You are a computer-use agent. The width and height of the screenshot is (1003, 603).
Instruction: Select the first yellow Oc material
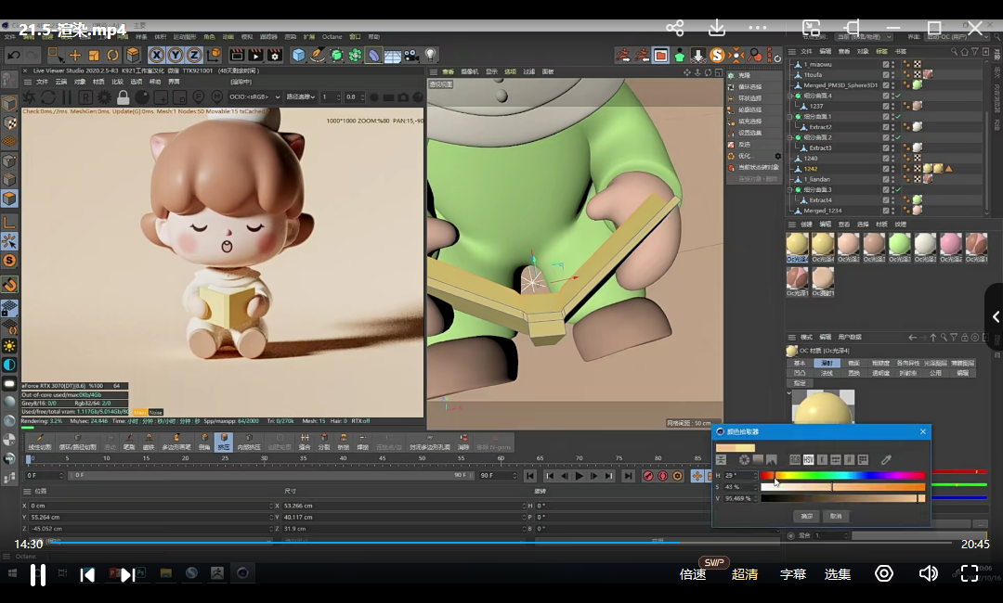pyautogui.click(x=797, y=245)
